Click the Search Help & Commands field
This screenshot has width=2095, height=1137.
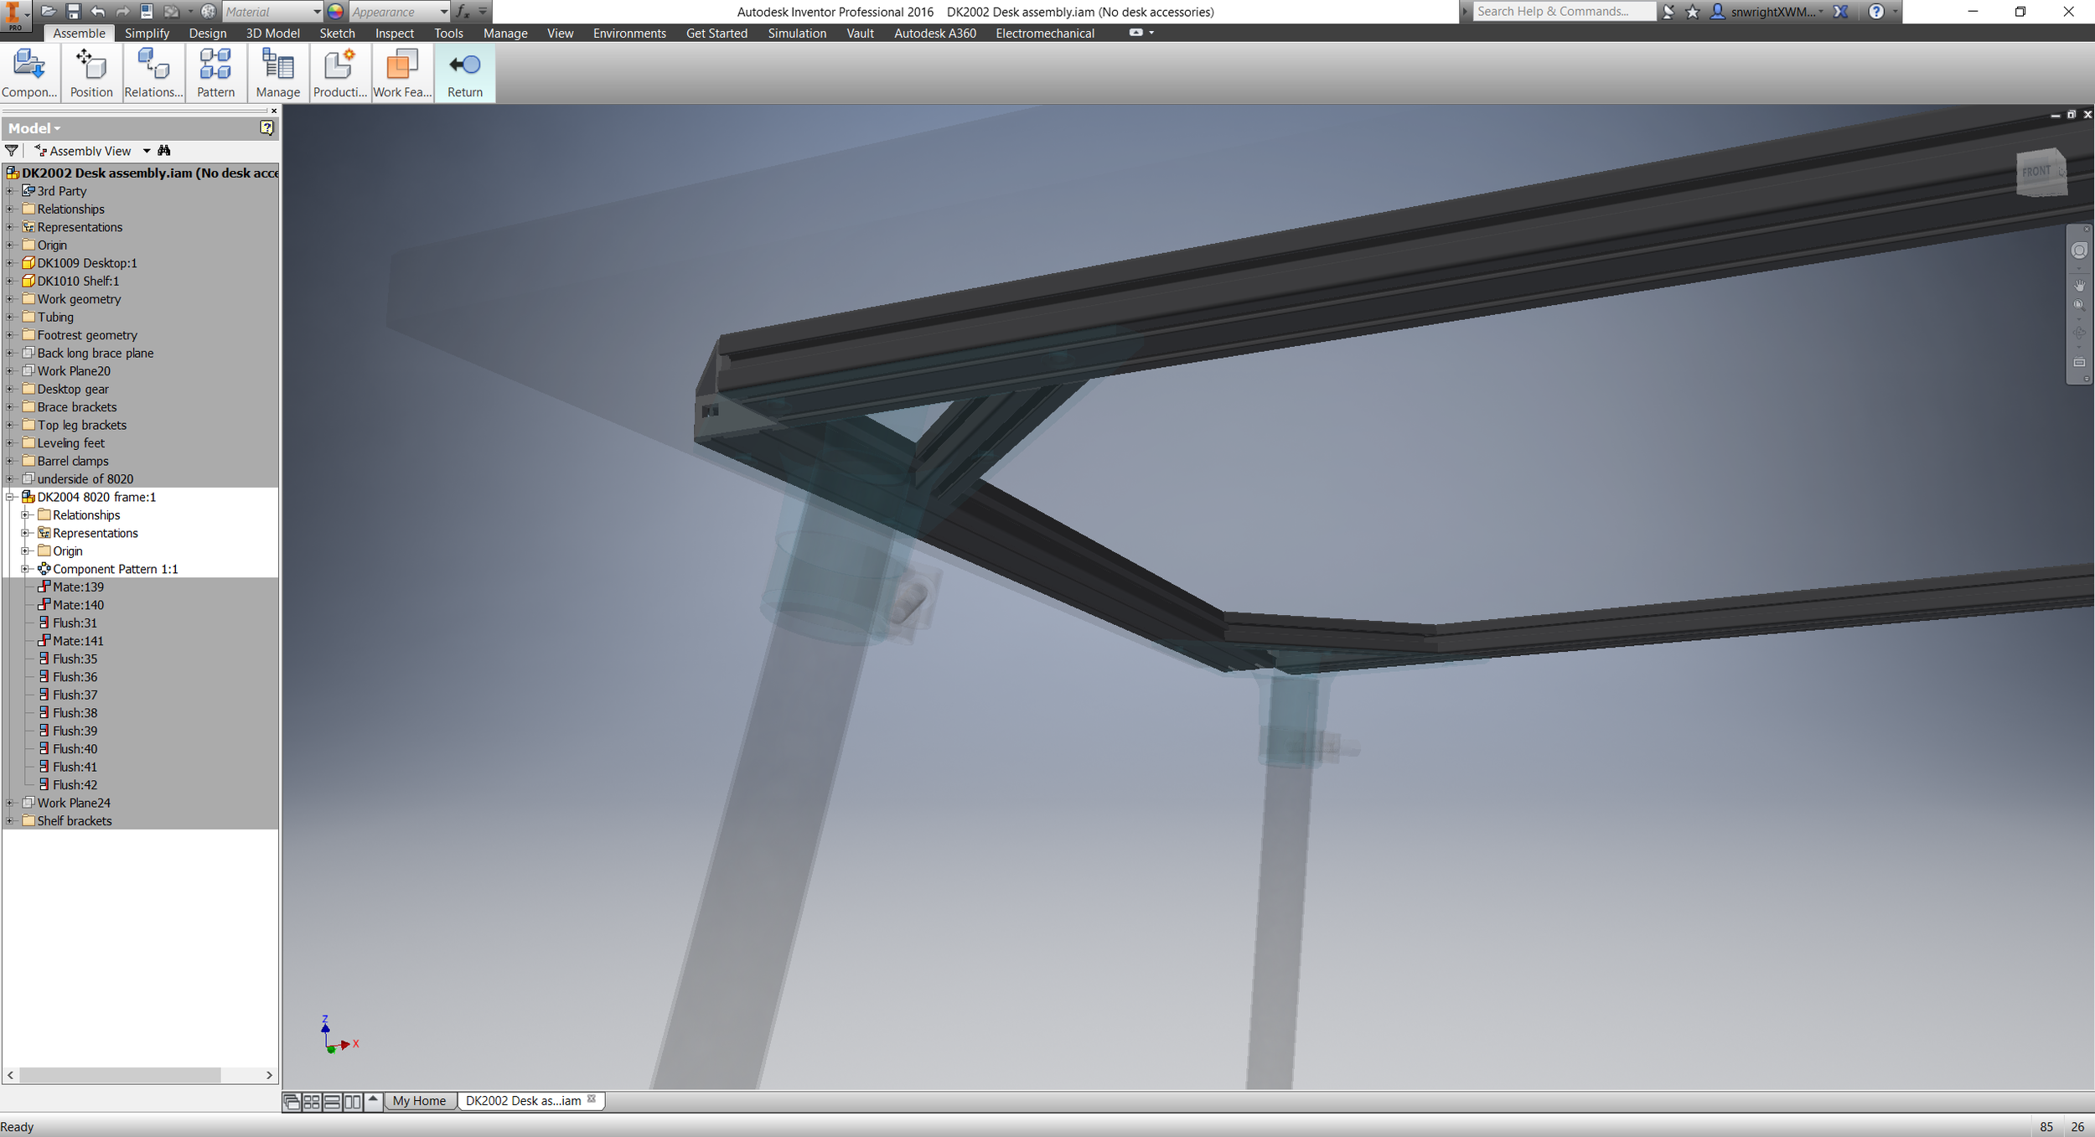[x=1564, y=11]
